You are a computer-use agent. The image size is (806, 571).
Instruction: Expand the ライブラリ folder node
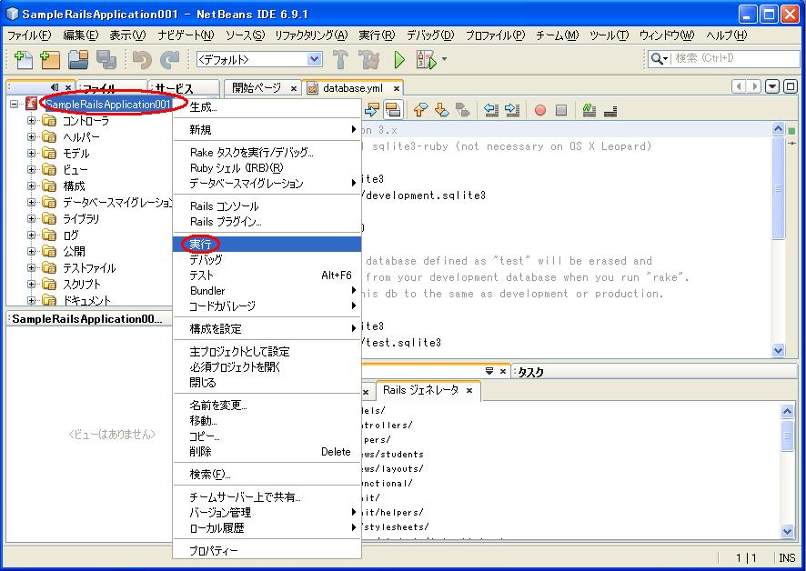31,219
